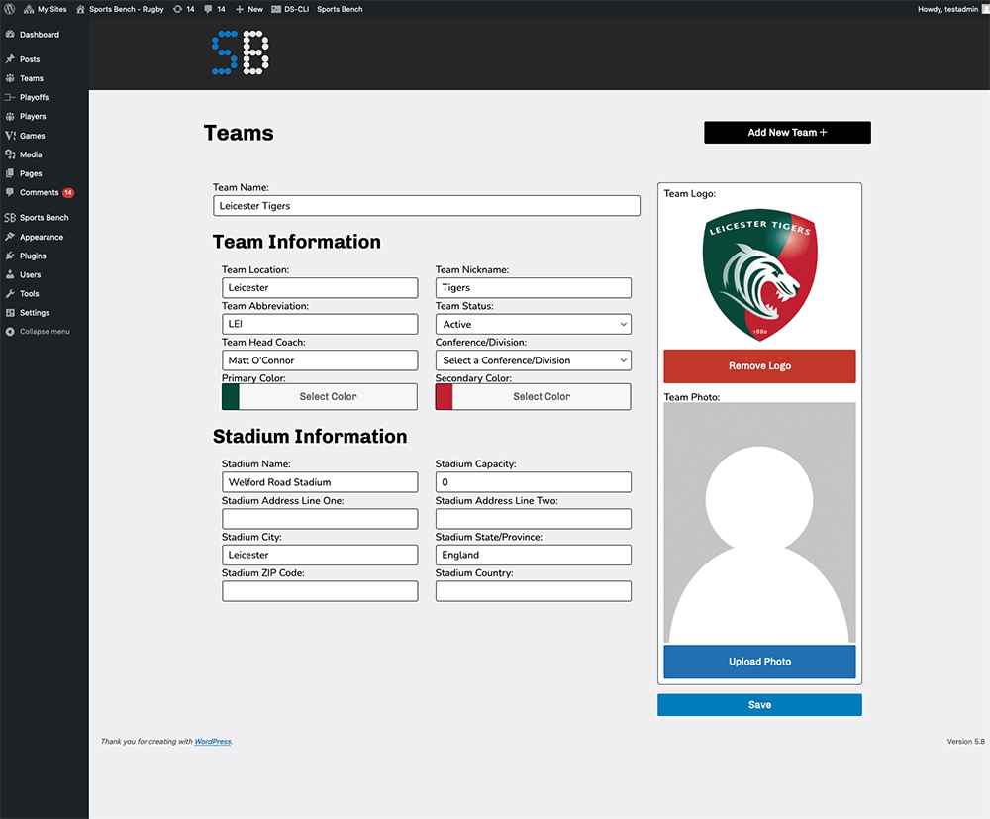Click the Add New Team button
Image resolution: width=990 pixels, height=819 pixels.
coord(787,132)
